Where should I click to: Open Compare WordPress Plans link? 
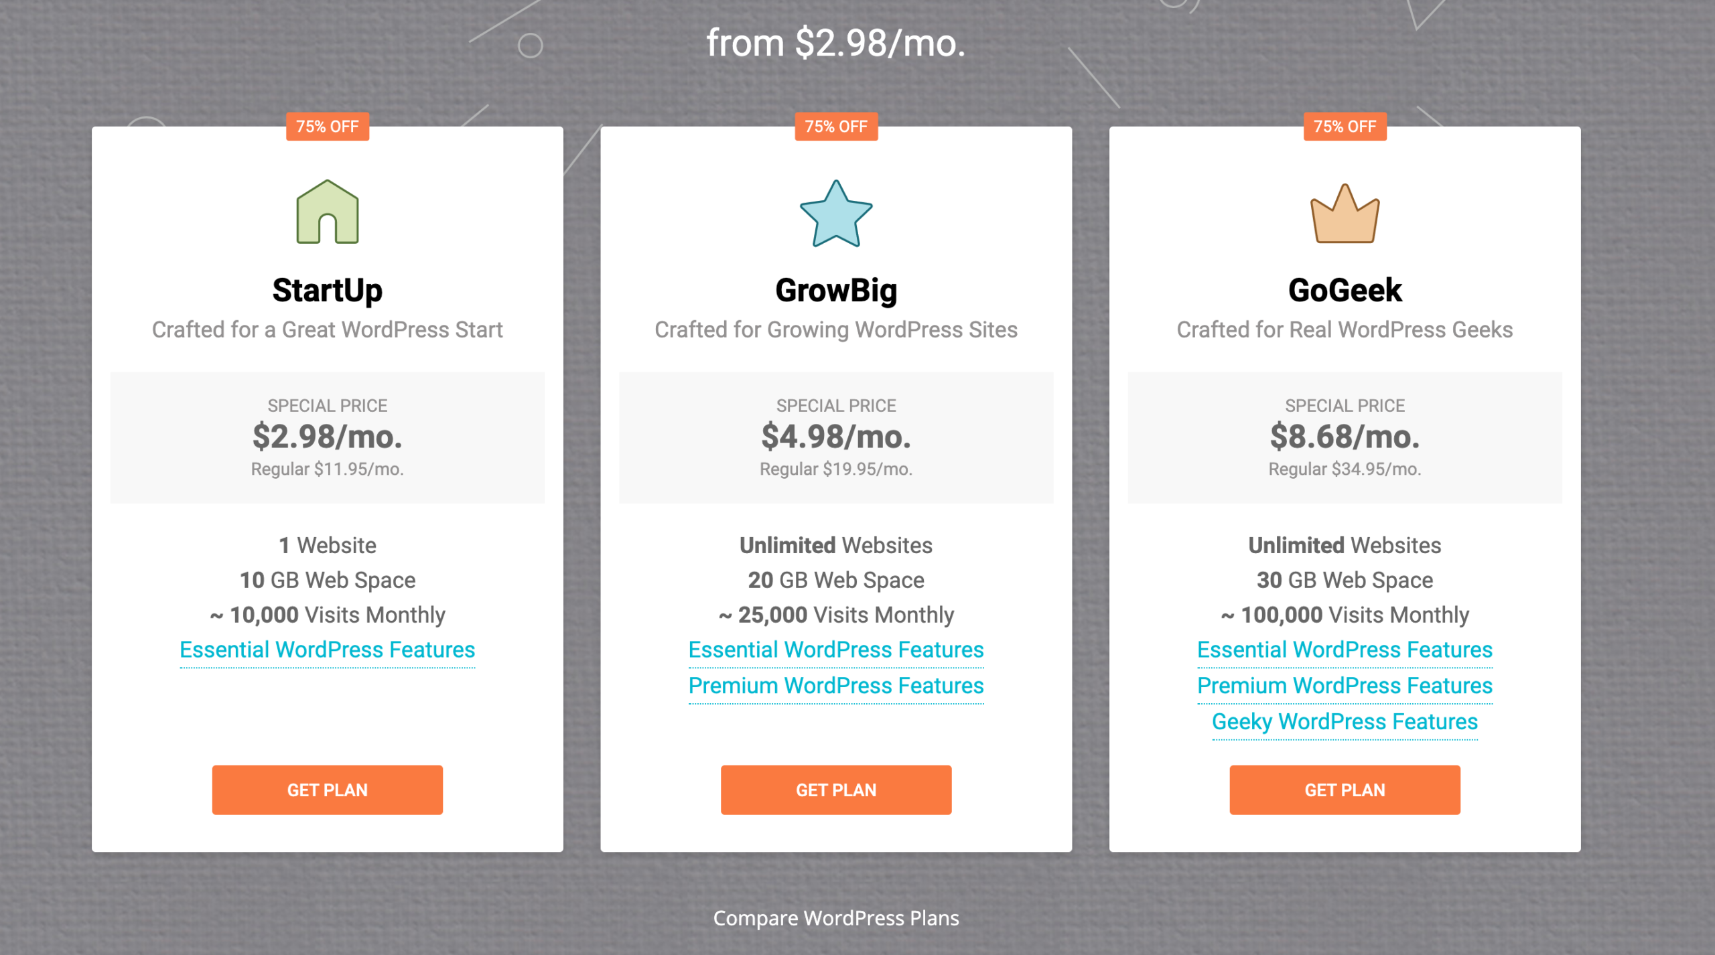click(x=836, y=918)
